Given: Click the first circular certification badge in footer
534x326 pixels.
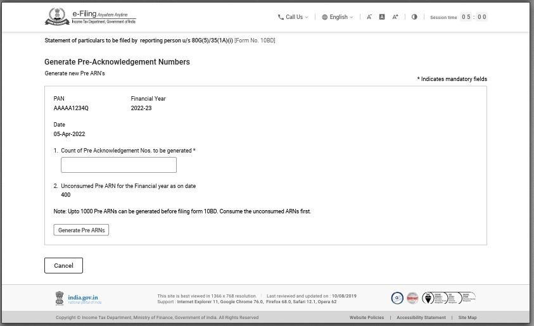Looking at the screenshot, I should point(397,298).
